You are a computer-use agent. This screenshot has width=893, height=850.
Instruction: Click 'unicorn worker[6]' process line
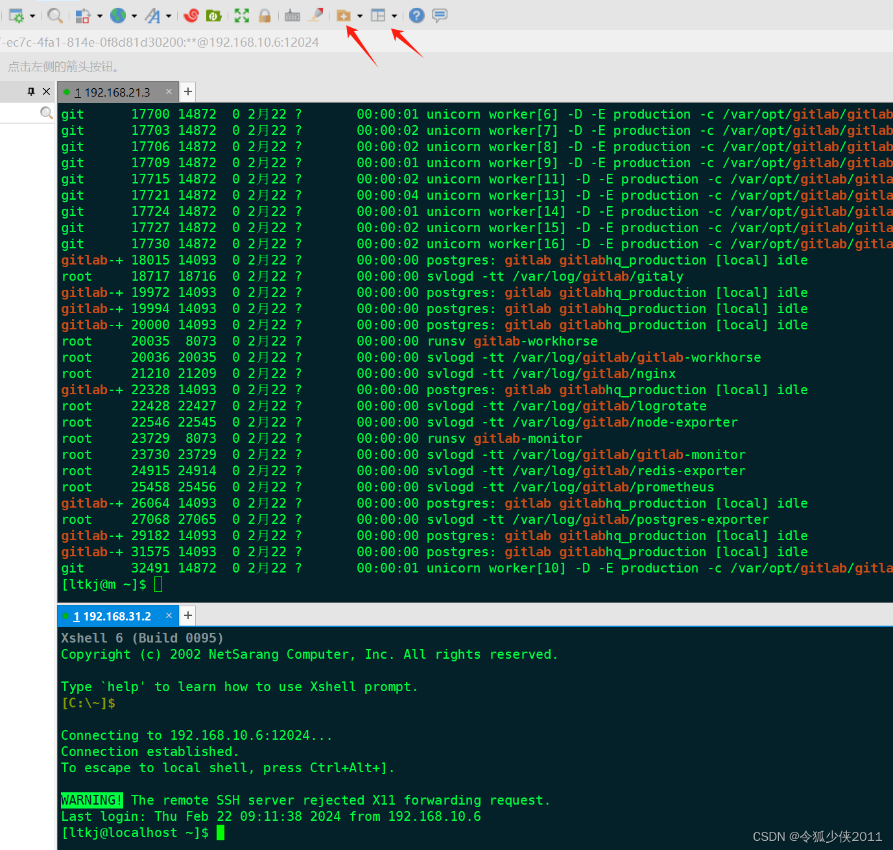point(477,114)
